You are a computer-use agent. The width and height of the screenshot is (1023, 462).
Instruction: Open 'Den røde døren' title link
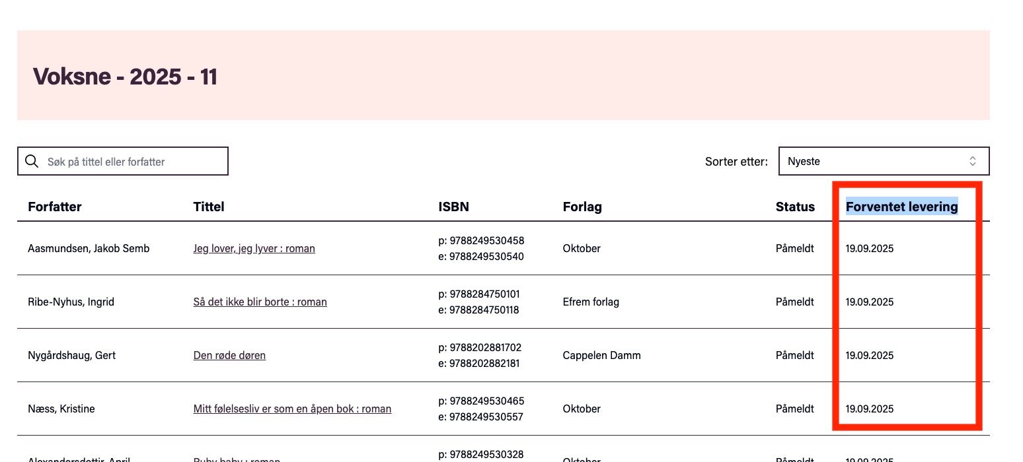click(x=229, y=356)
